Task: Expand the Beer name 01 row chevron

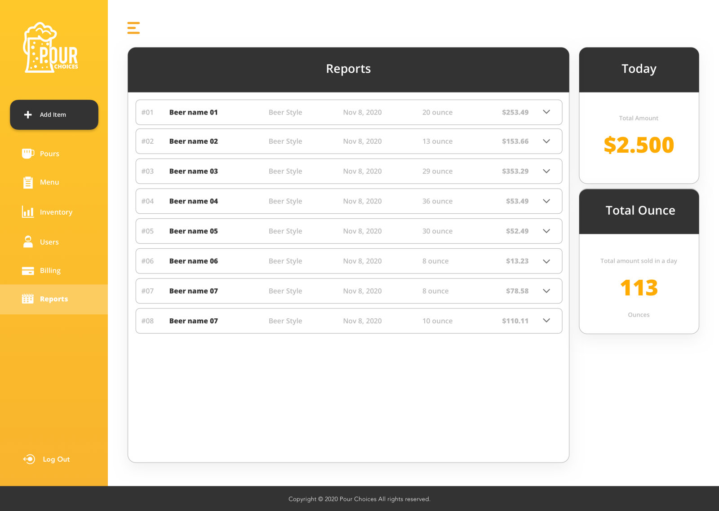Action: point(546,112)
